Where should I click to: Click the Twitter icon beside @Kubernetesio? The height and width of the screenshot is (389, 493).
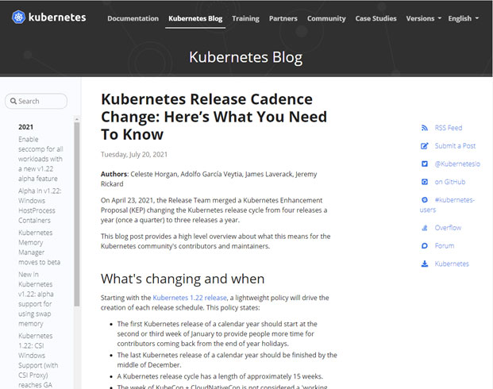pos(425,164)
